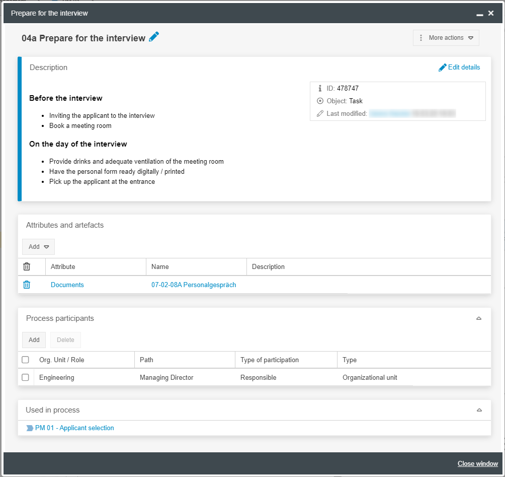The image size is (505, 477).
Task: Open the More actions dropdown
Action: tap(446, 38)
